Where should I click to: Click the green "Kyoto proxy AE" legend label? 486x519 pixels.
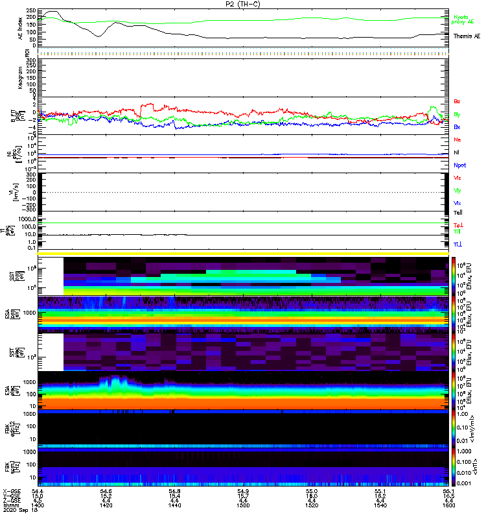463,19
